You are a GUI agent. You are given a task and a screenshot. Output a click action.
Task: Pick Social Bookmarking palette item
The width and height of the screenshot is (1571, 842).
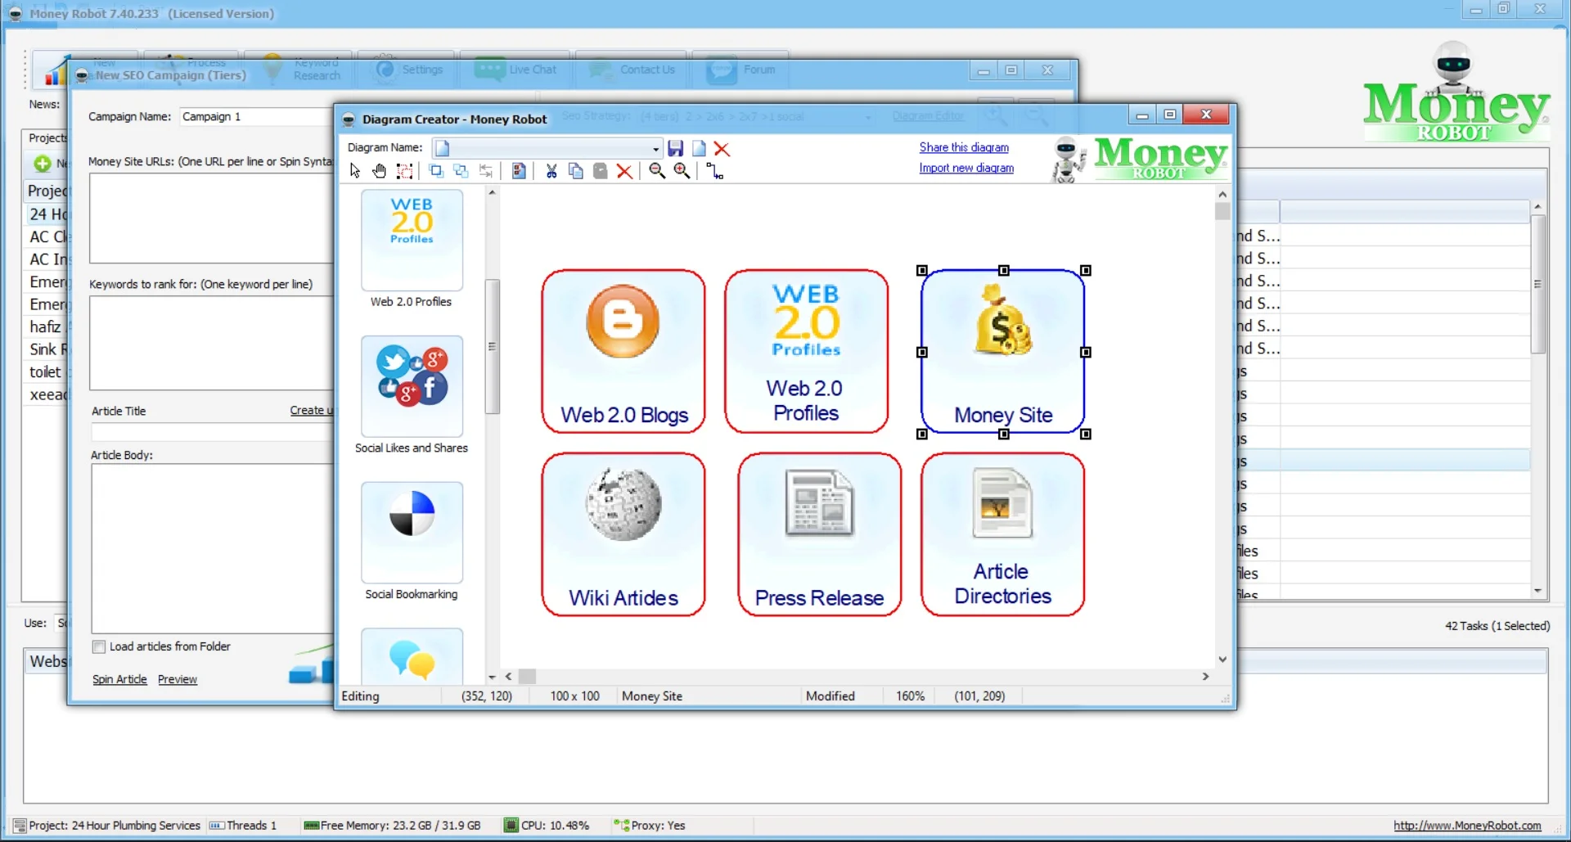(412, 542)
